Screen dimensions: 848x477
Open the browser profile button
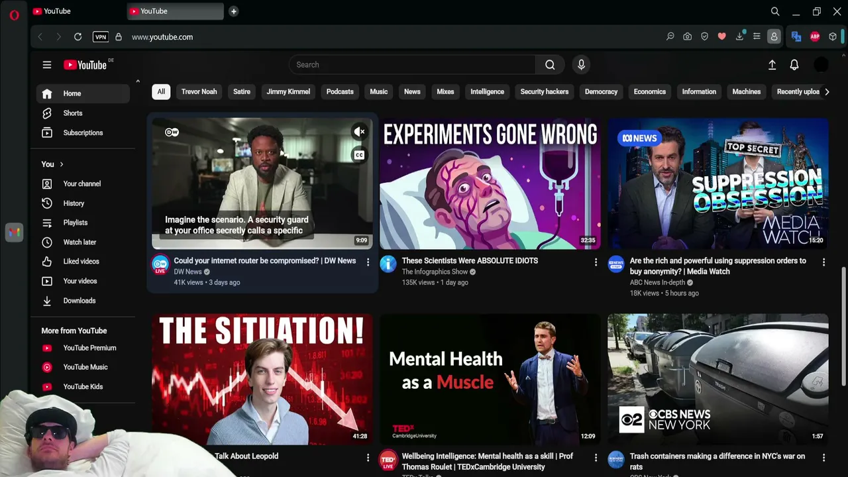(773, 37)
